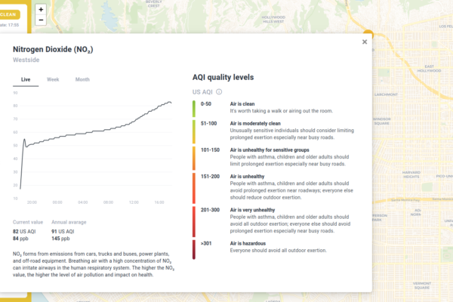Switch to the Live chart tab
The width and height of the screenshot is (453, 302).
pyautogui.click(x=25, y=79)
